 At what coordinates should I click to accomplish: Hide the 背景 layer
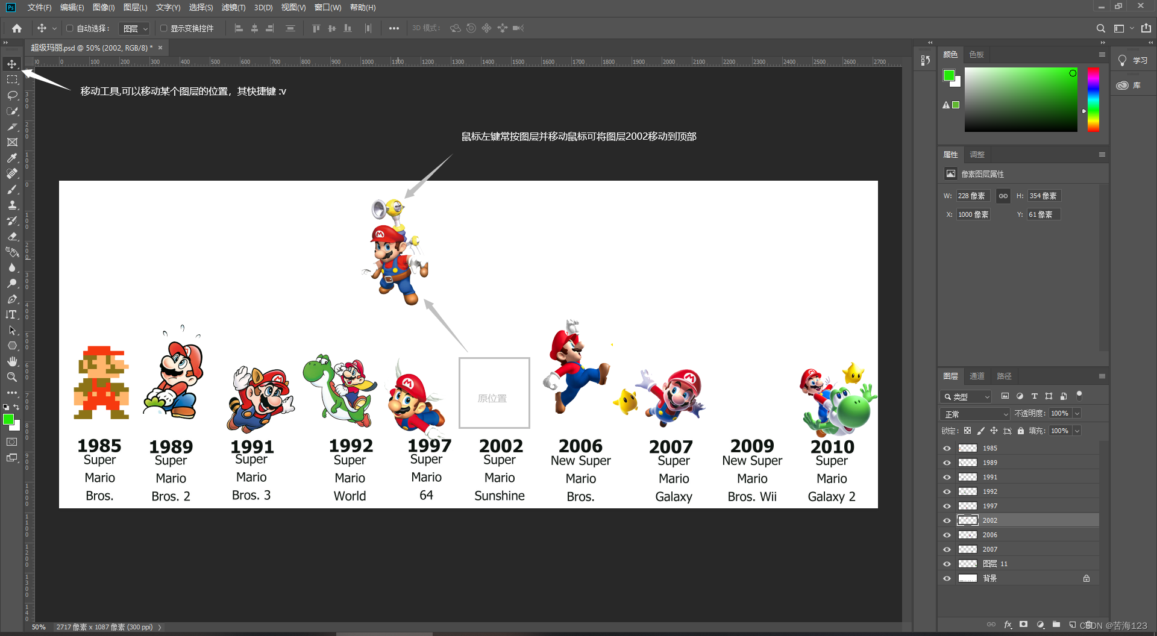click(947, 578)
